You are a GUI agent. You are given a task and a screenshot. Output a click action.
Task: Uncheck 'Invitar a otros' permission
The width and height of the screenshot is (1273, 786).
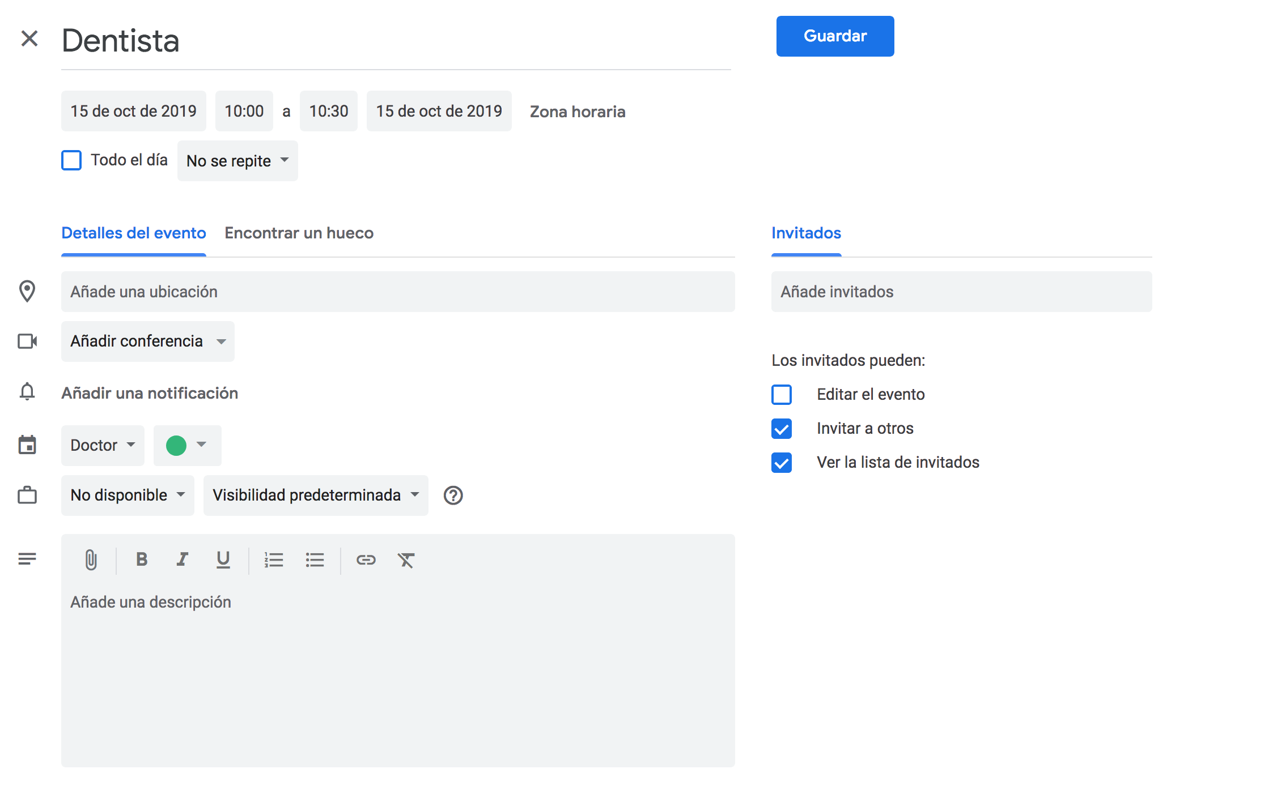(x=782, y=429)
